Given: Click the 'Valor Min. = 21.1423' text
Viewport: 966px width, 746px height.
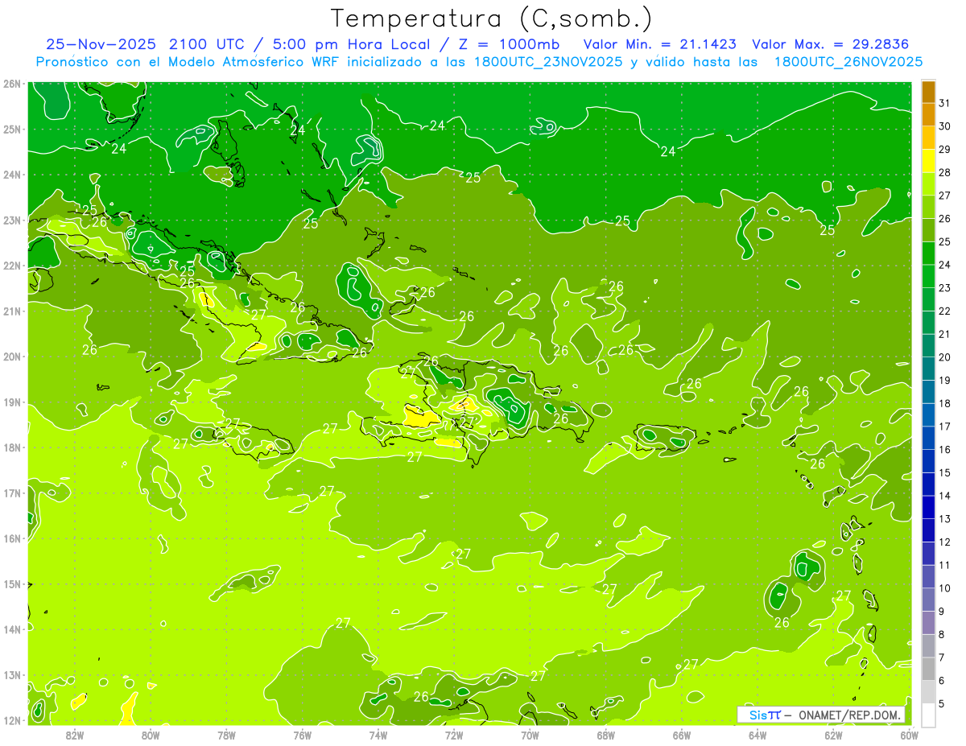Looking at the screenshot, I should (x=659, y=44).
